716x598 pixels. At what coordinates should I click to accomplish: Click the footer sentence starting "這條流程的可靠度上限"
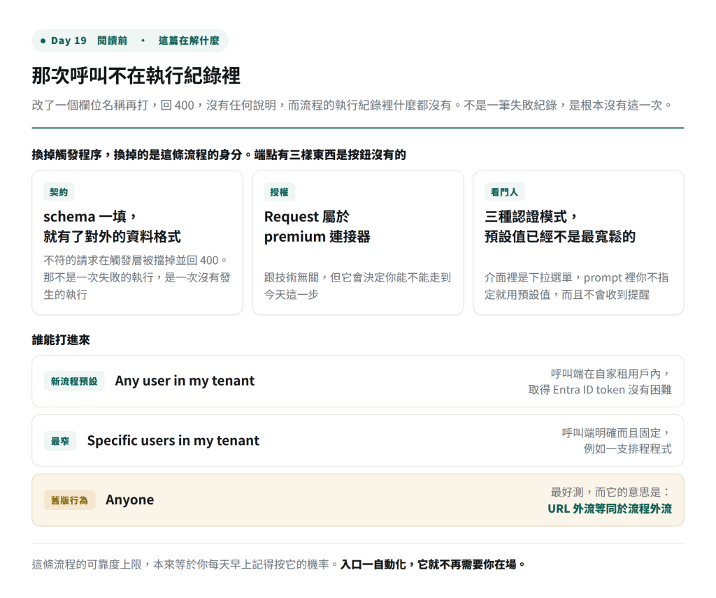click(x=185, y=564)
